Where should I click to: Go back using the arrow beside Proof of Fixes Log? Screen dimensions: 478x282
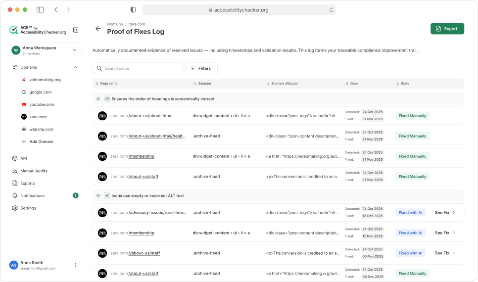[x=98, y=29]
